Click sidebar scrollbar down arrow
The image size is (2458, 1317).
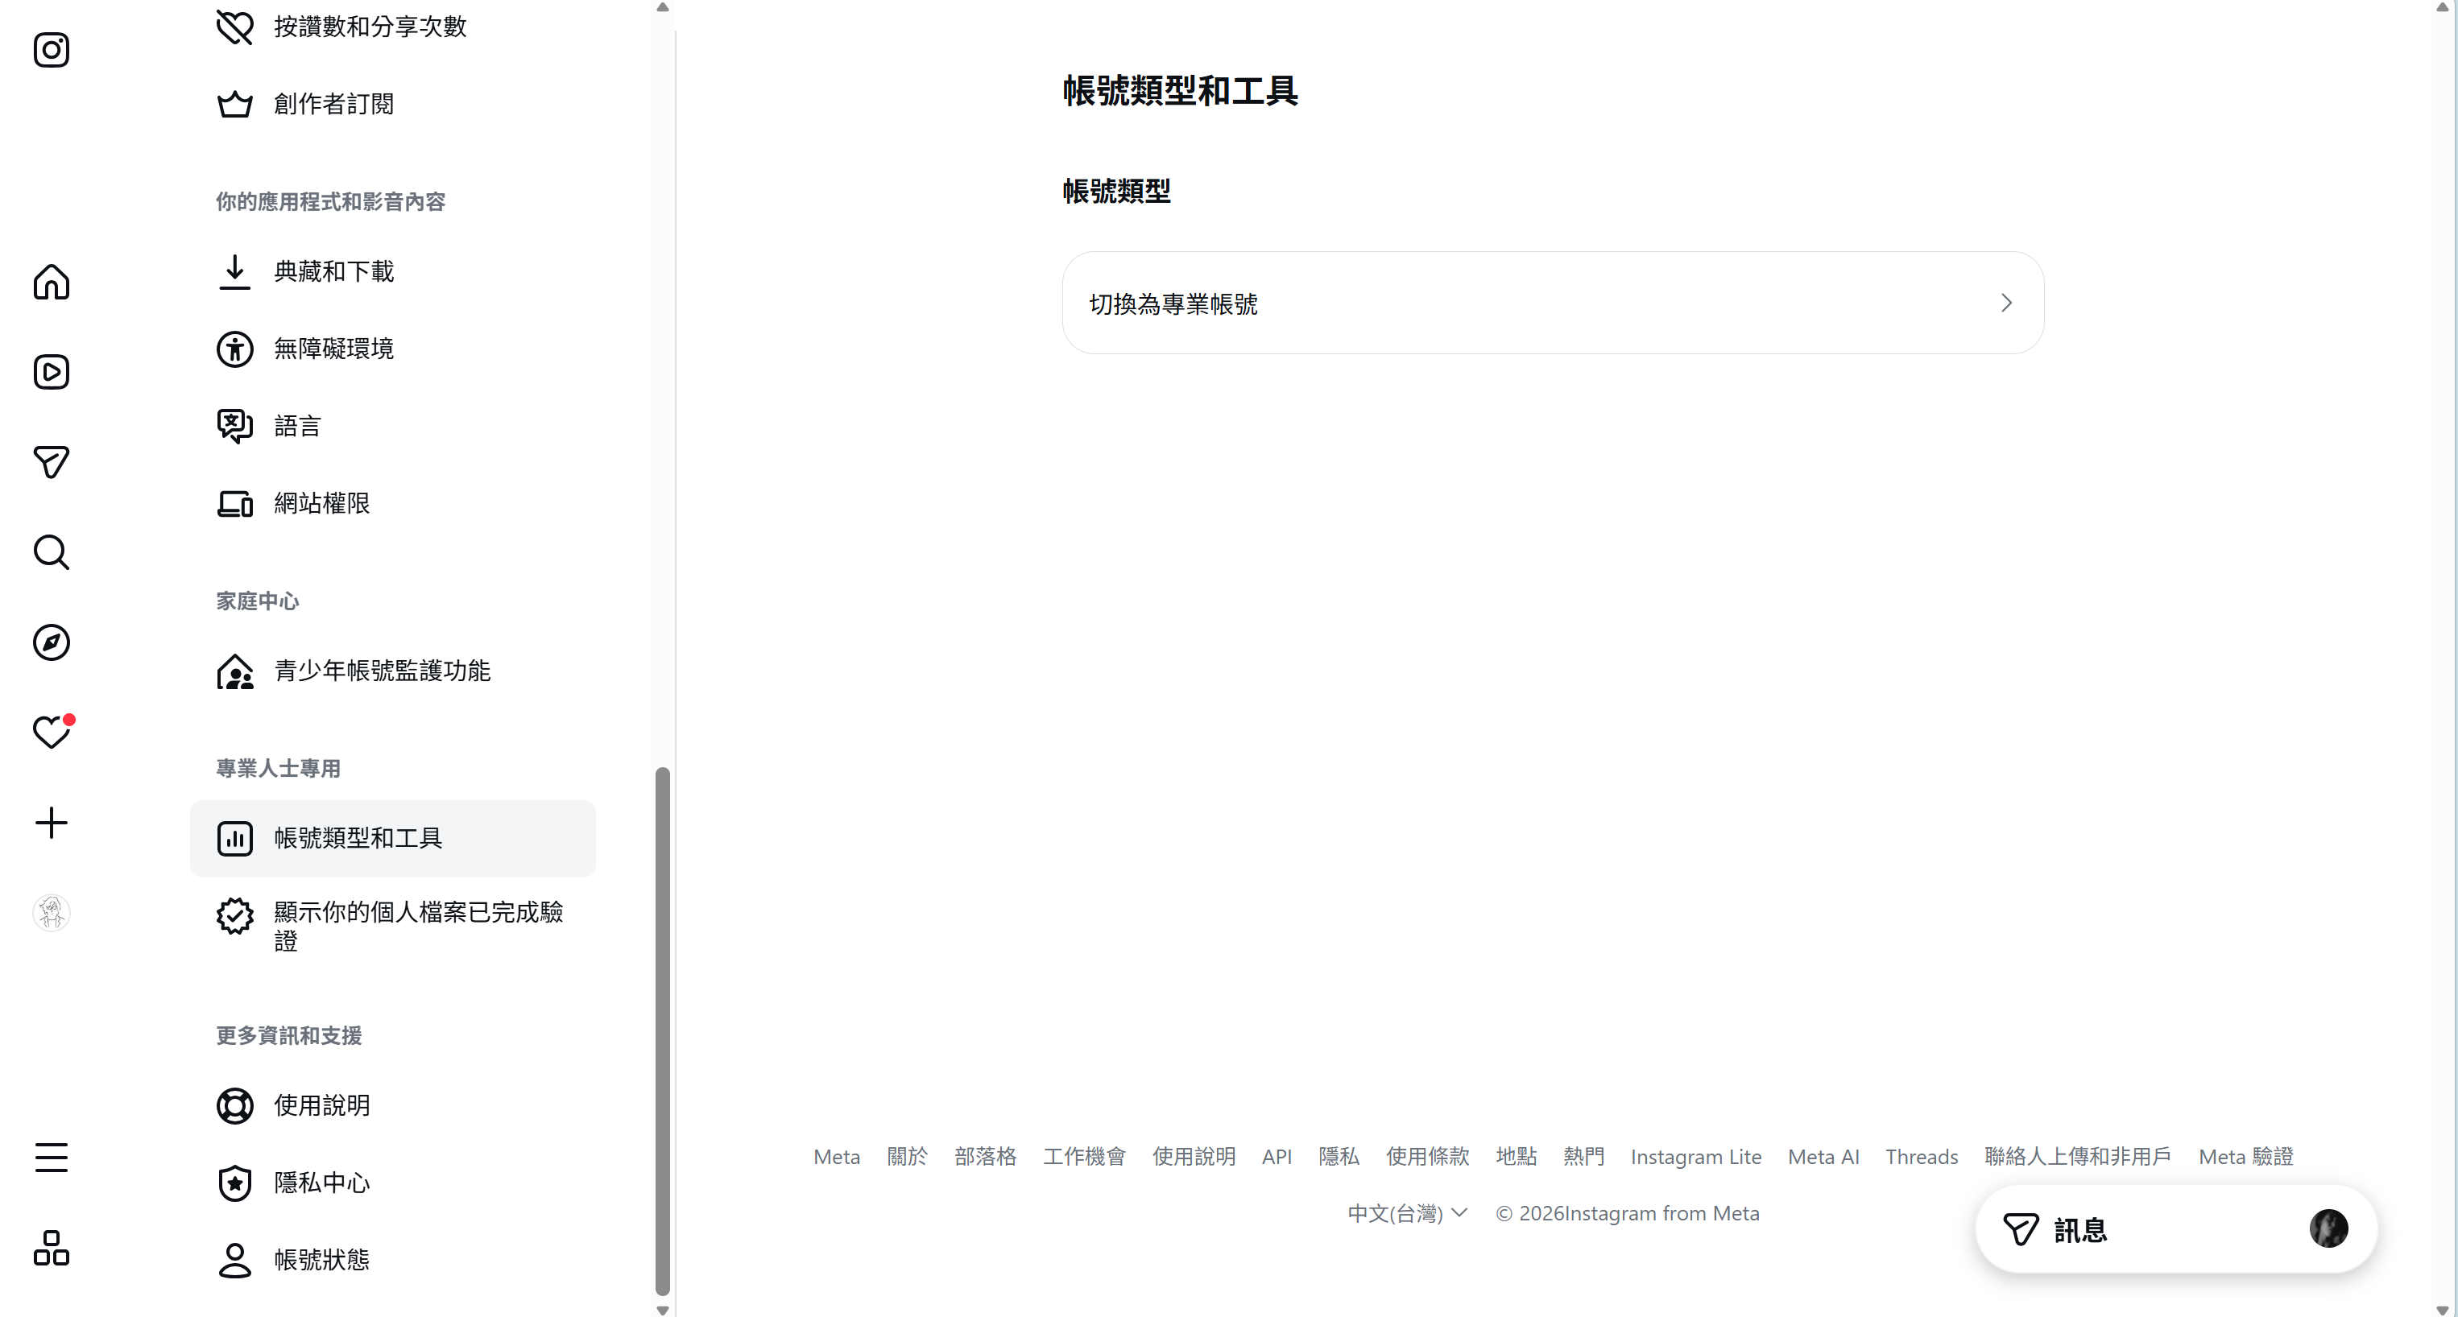(x=662, y=1310)
